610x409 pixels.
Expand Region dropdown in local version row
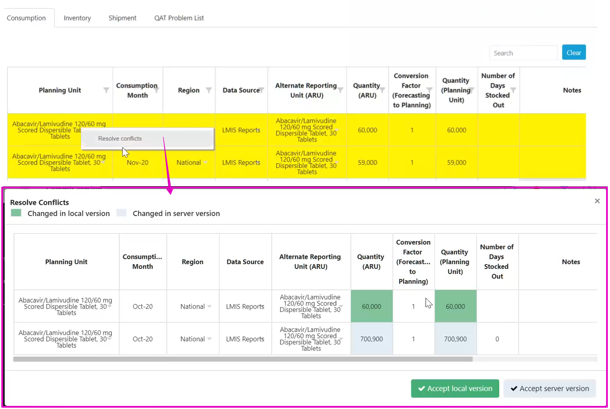click(209, 306)
